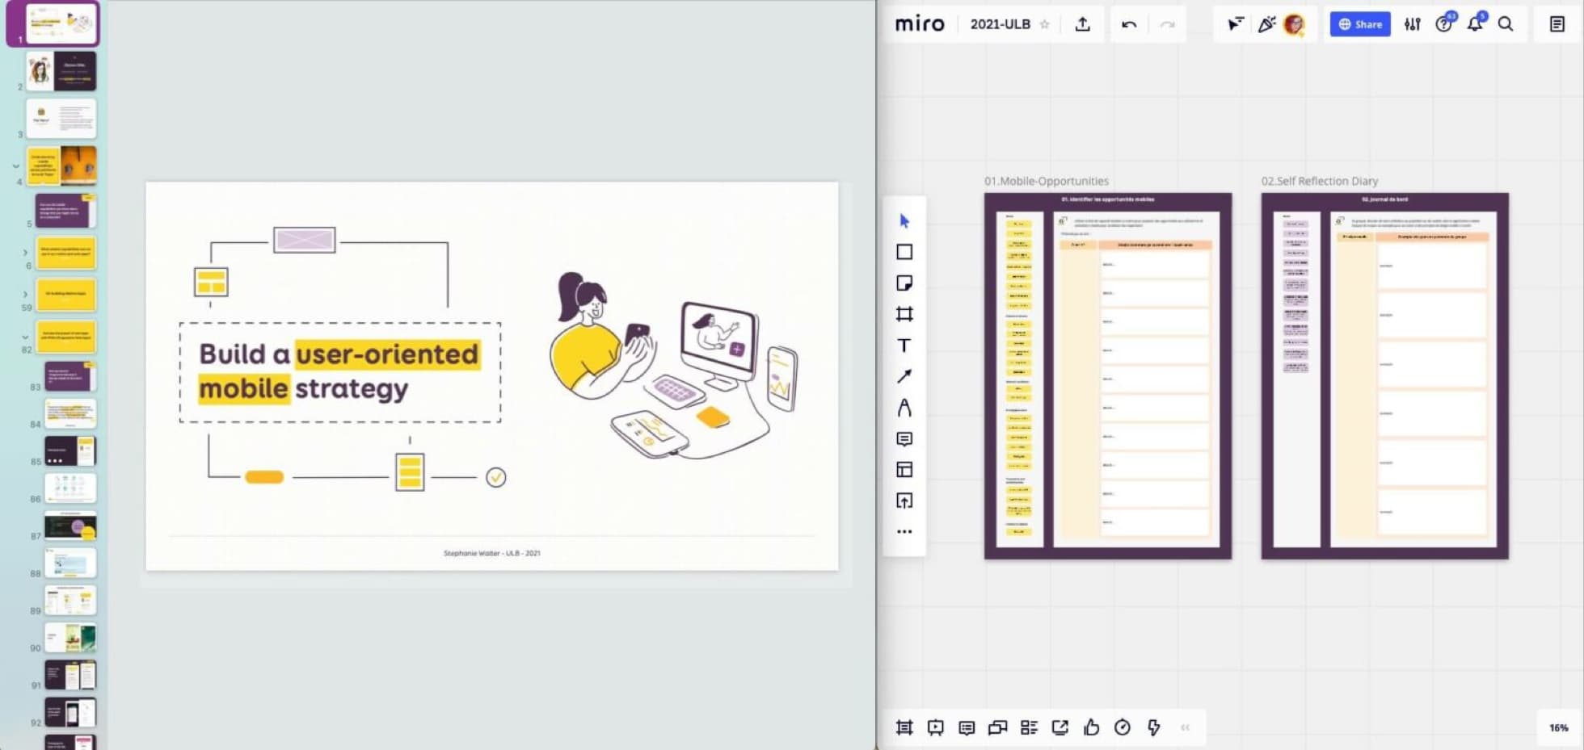
Task: Expand slide group 59 in navigator
Action: [x=25, y=295]
